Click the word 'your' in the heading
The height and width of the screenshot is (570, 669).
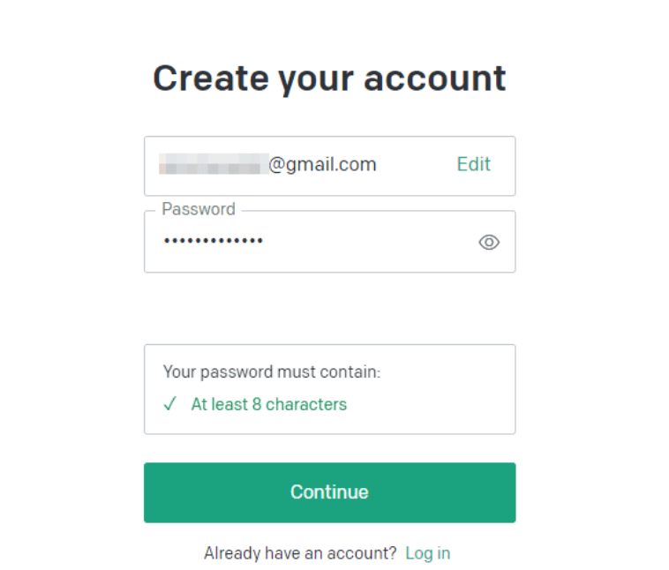pos(316,81)
